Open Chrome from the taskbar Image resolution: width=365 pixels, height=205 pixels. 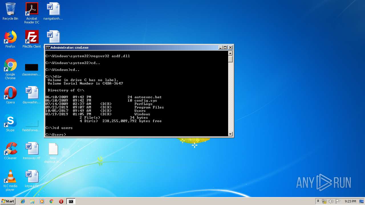[51, 201]
